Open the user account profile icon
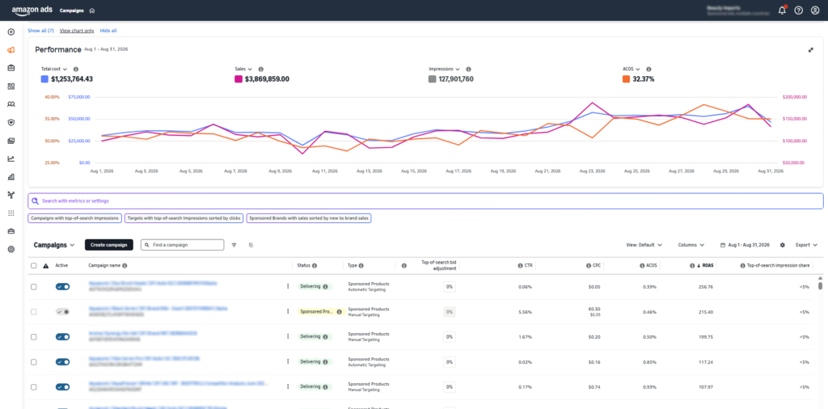 815,11
